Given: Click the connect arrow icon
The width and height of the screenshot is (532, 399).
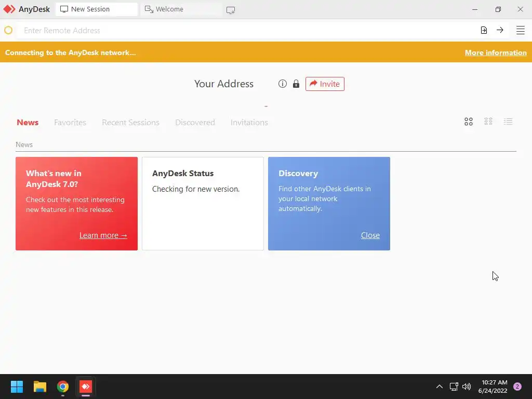Looking at the screenshot, I should coord(500,30).
